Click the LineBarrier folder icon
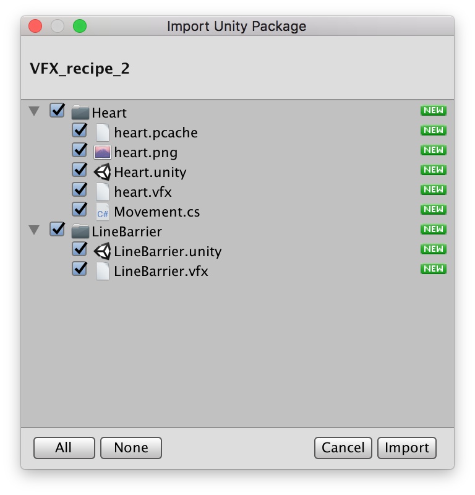 click(80, 231)
